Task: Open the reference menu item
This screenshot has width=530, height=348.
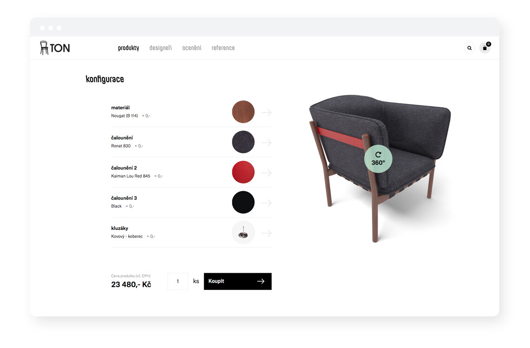Action: pyautogui.click(x=223, y=48)
